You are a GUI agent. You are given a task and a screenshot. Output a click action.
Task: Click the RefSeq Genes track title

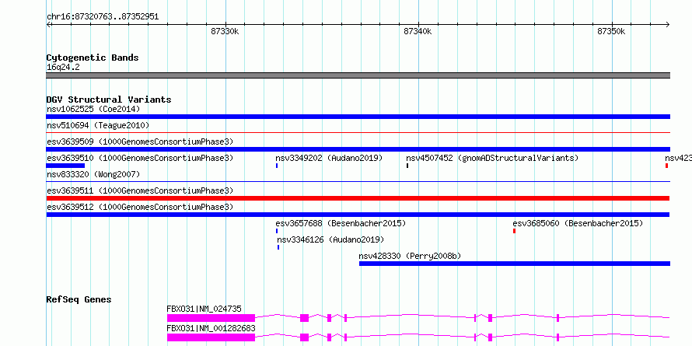pyautogui.click(x=79, y=299)
